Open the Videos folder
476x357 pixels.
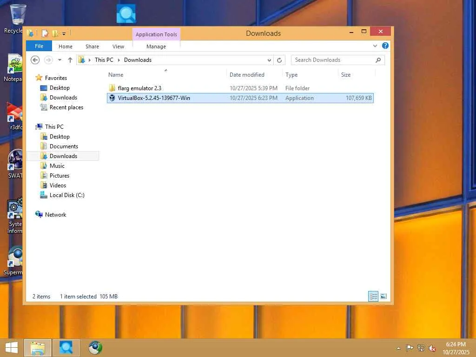pos(58,185)
